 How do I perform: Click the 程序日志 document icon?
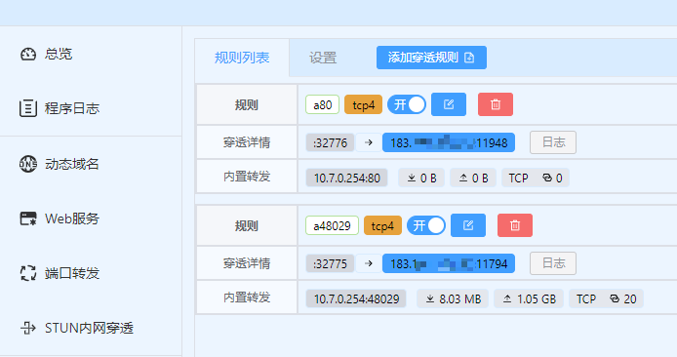(x=28, y=108)
